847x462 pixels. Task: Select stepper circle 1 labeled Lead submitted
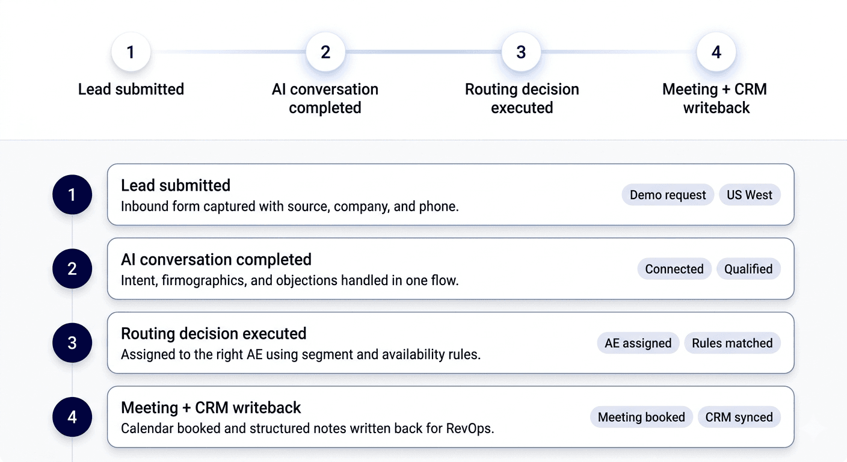pos(131,52)
